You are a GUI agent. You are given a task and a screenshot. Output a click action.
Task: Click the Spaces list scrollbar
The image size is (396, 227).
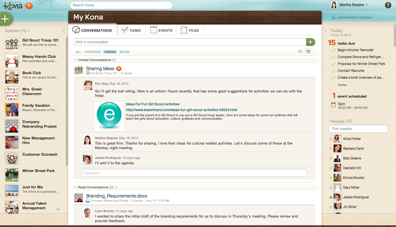click(67, 100)
